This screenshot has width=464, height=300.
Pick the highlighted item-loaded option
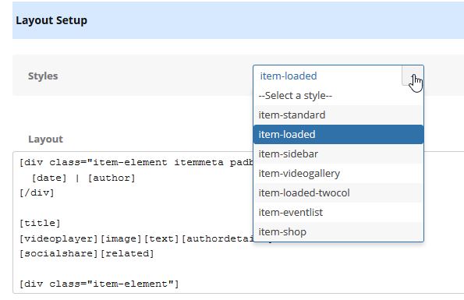tap(338, 135)
